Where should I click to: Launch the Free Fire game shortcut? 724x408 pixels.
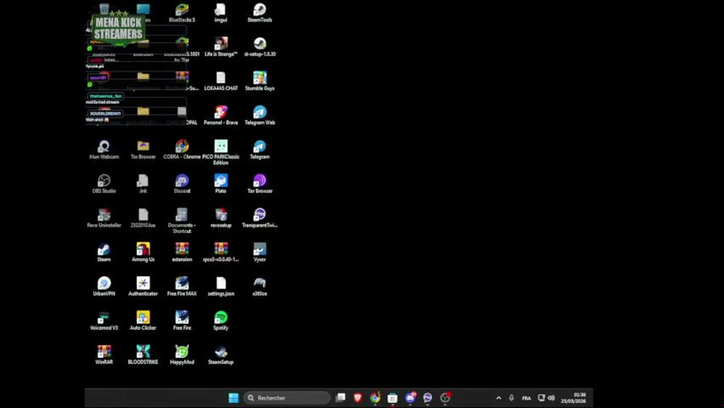click(182, 321)
